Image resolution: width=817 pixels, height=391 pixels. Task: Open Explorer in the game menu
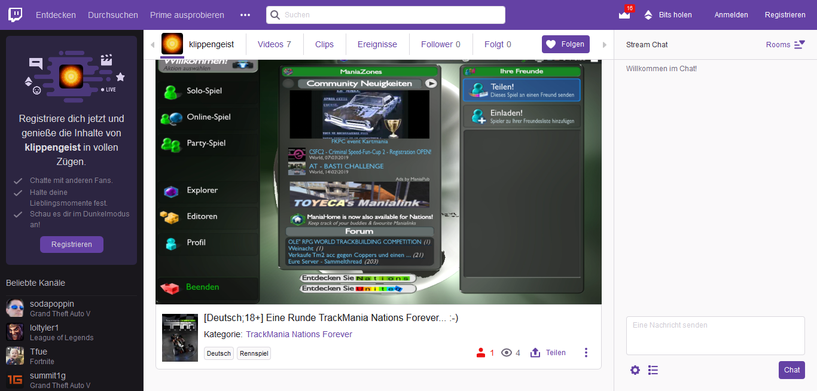(x=207, y=190)
